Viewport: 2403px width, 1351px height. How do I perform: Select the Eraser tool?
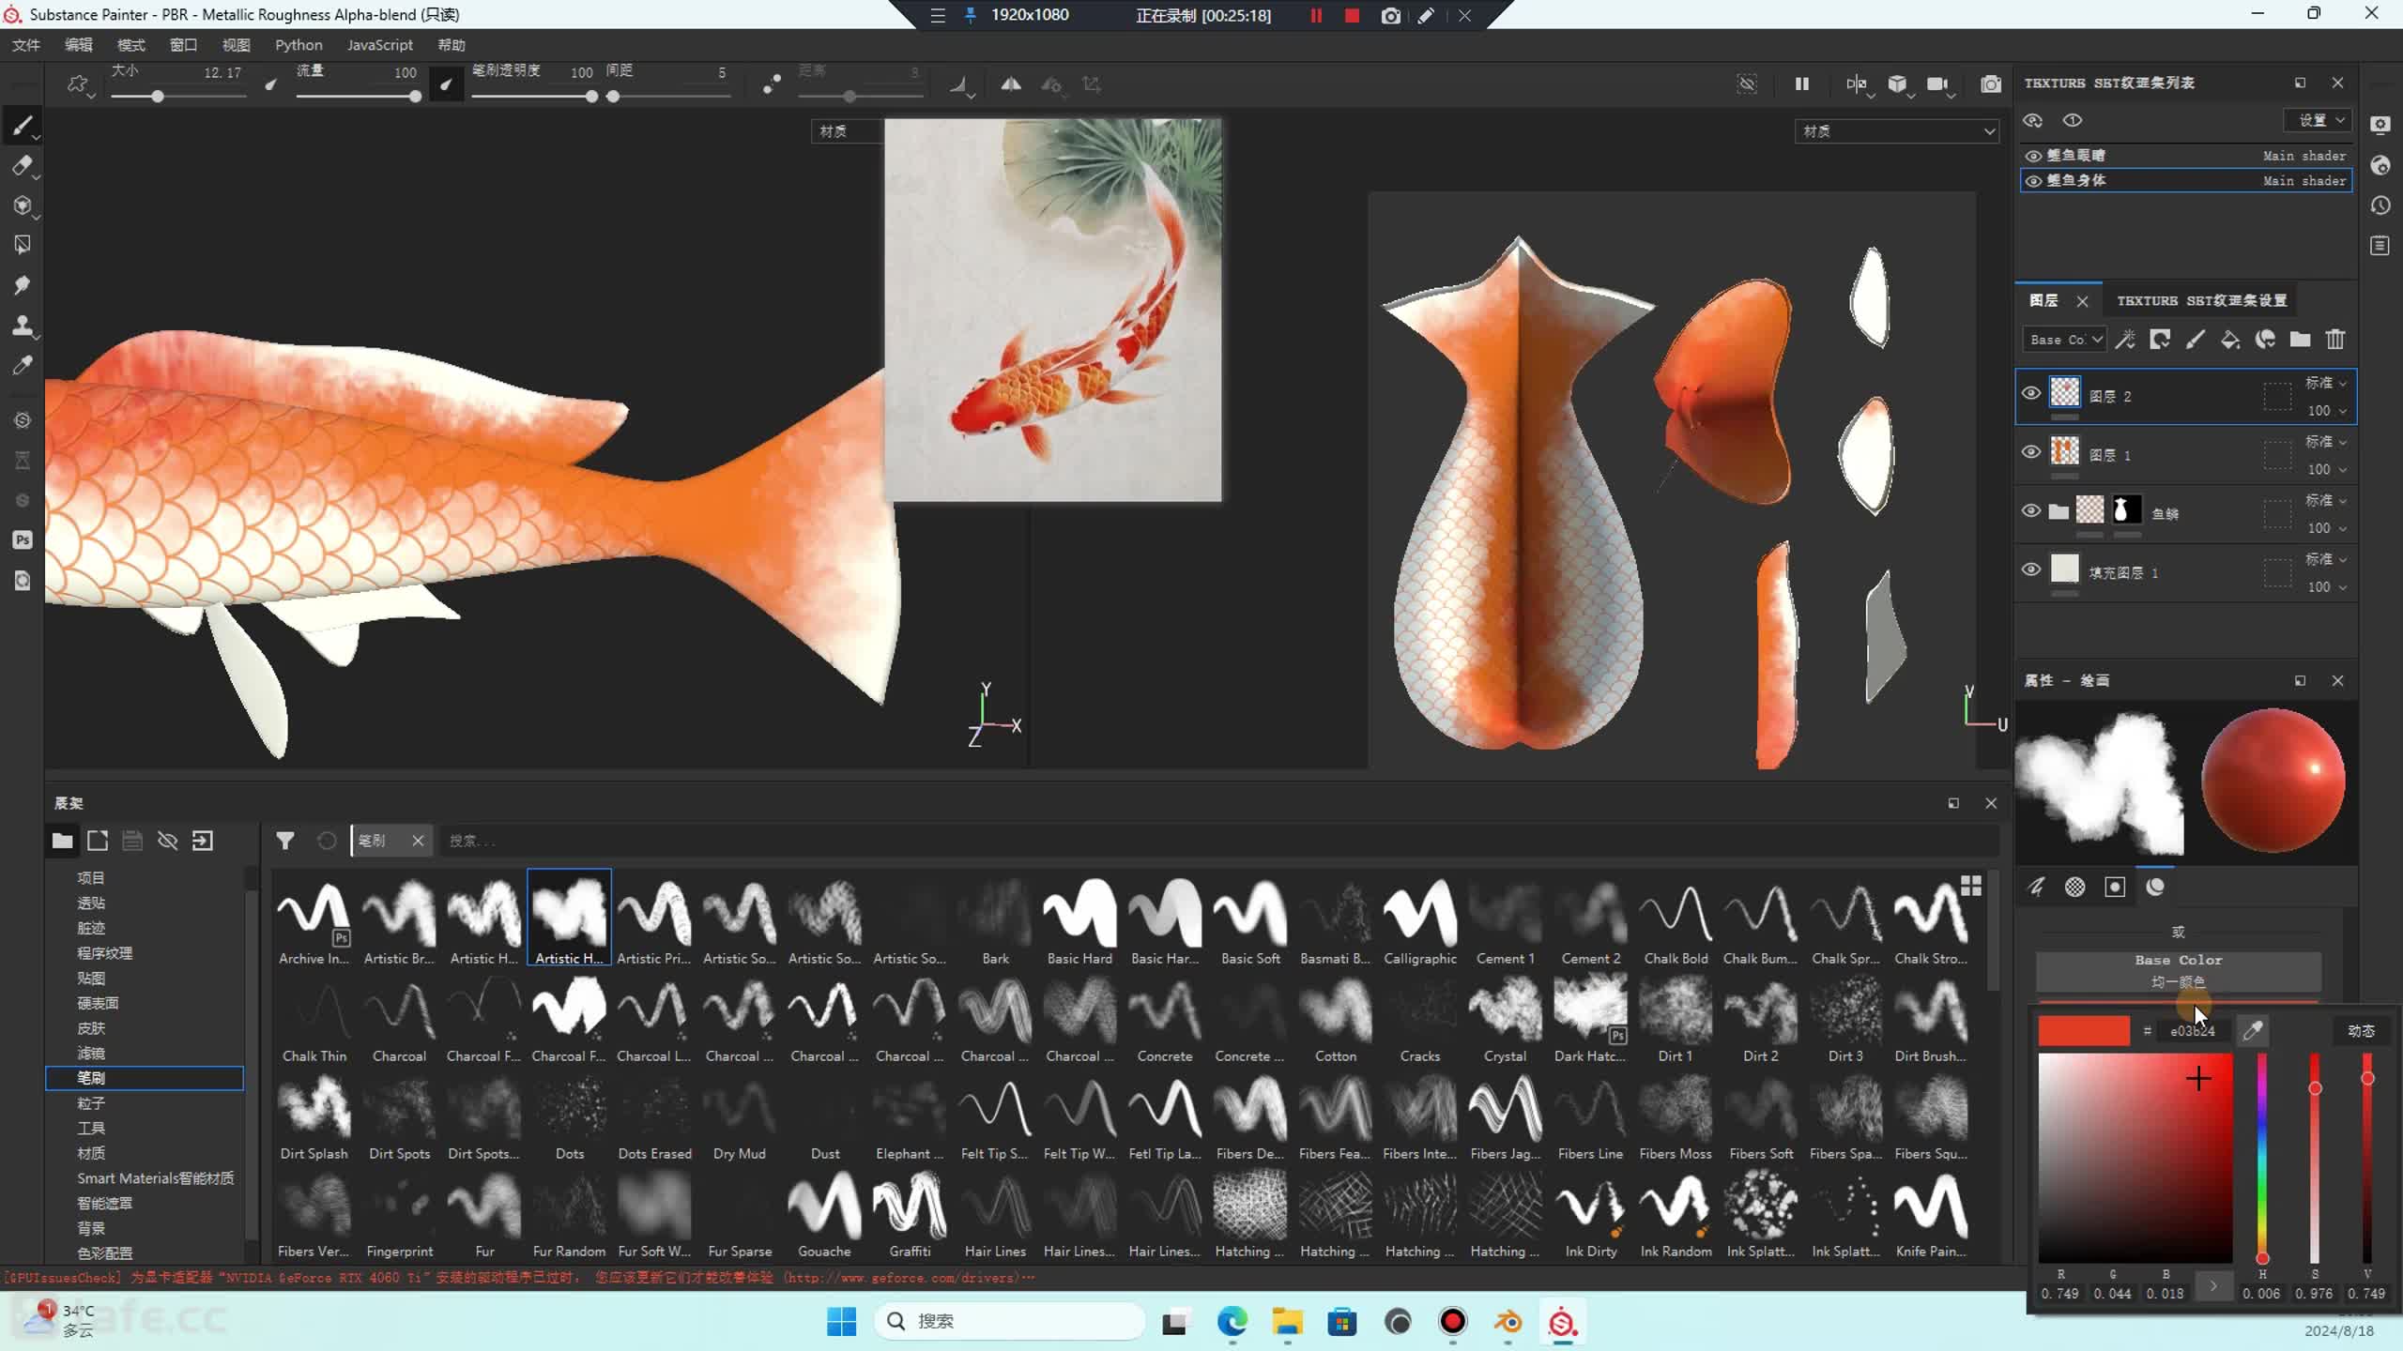point(23,166)
